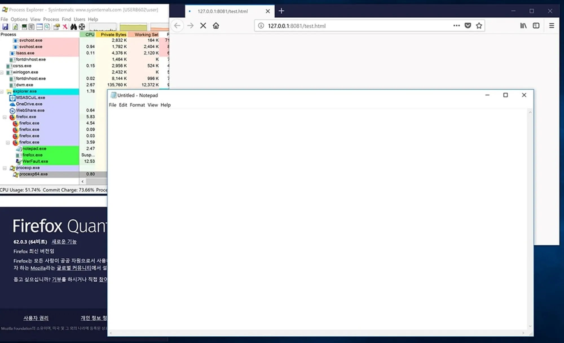Image resolution: width=564 pixels, height=343 pixels.
Task: Collapse the explorer.exe process tree
Action: coord(2,92)
